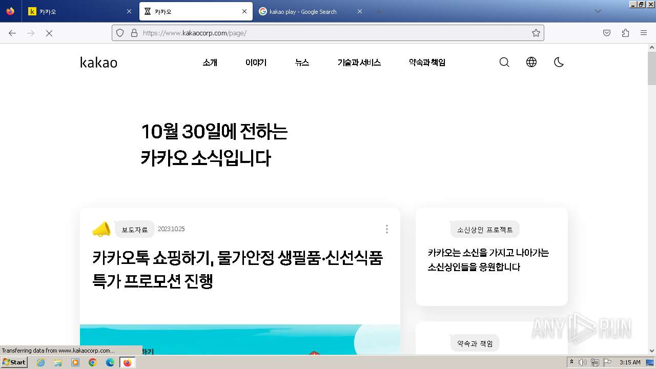Screen dimensions: 656x369
Task: Click the kakao logo
Action: (x=98, y=63)
